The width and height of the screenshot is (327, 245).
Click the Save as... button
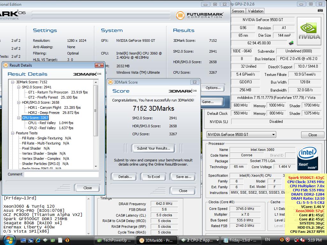click(x=183, y=177)
